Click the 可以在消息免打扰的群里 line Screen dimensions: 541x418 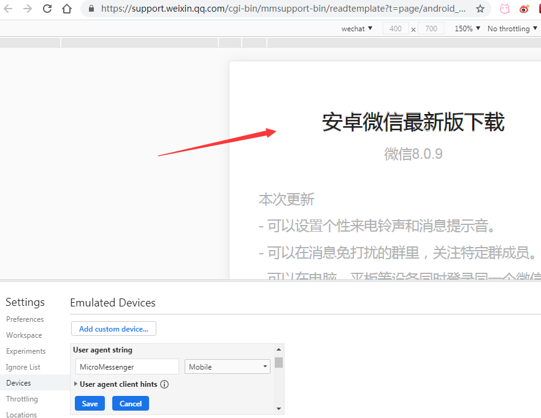[397, 253]
